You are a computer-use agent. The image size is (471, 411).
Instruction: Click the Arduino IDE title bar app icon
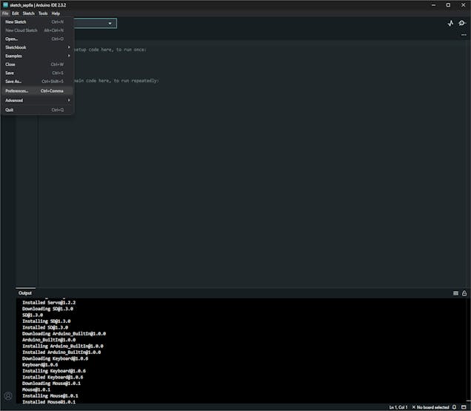5,4
